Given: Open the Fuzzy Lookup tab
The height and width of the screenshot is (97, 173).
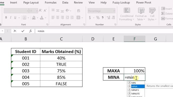Looking at the screenshot, I should [x=121, y=2].
